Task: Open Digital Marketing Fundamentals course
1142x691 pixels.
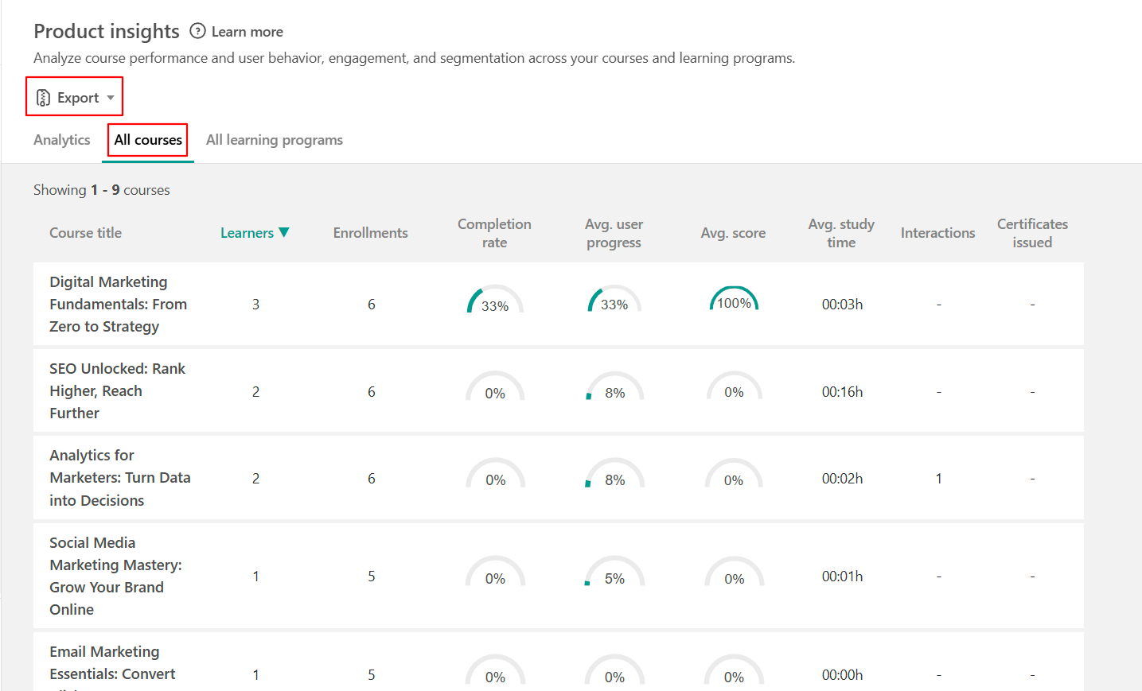Action: [119, 304]
